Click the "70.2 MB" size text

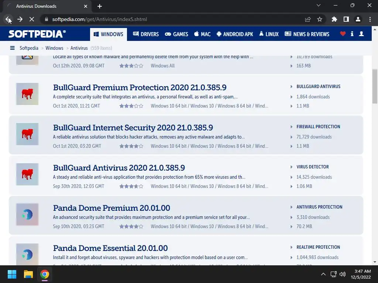304,227
